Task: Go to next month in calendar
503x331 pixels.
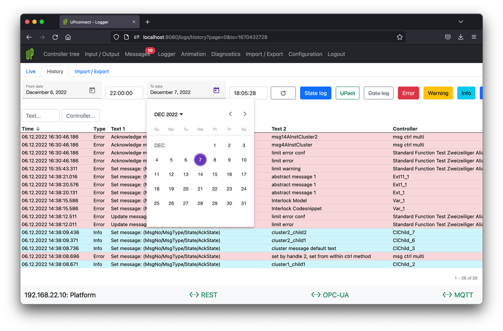Action: click(245, 114)
